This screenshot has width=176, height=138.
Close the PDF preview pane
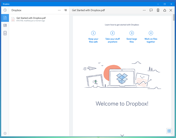click(171, 10)
